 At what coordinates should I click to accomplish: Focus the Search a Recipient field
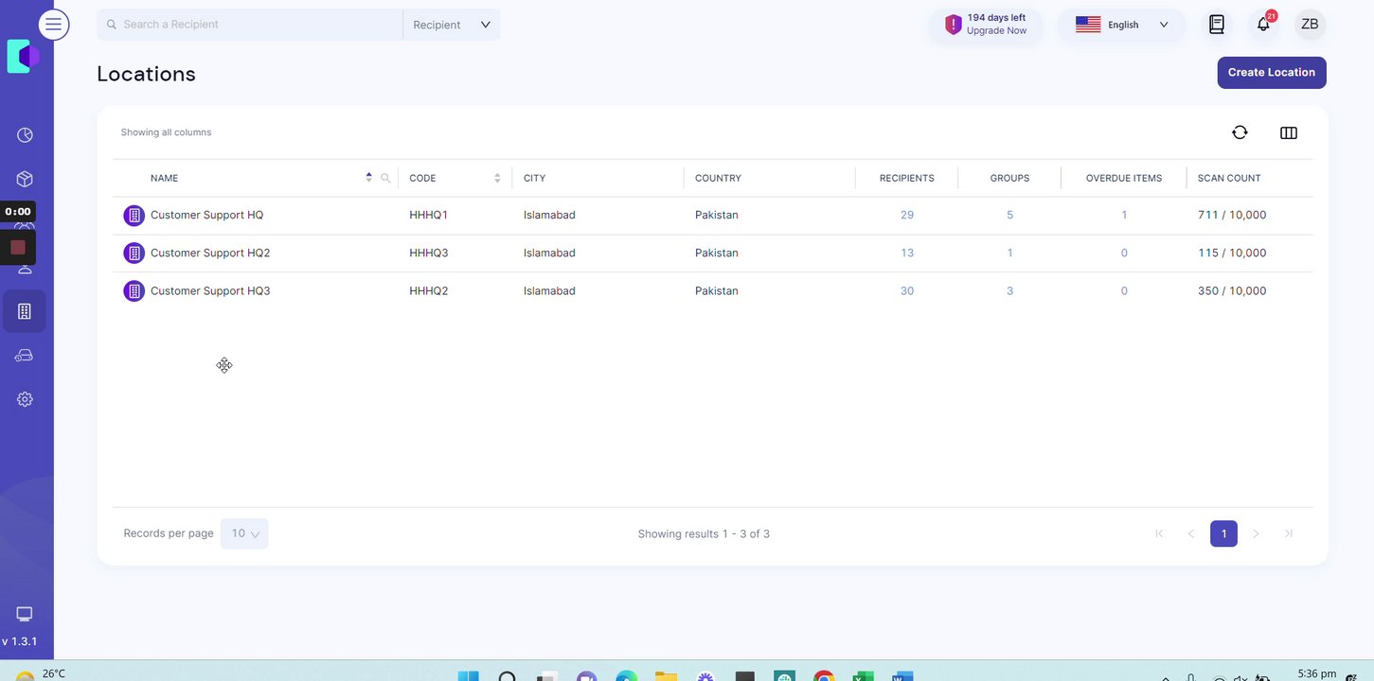click(250, 25)
